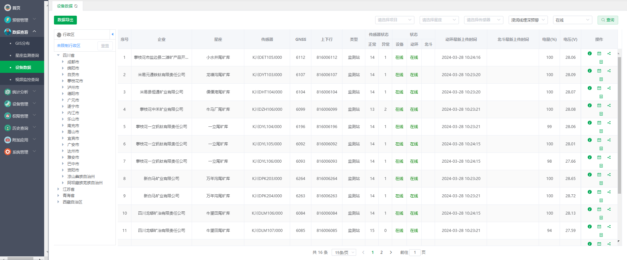This screenshot has width=627, height=260.
Task: Expand the 江苏省 tree node
Action: coord(58,189)
